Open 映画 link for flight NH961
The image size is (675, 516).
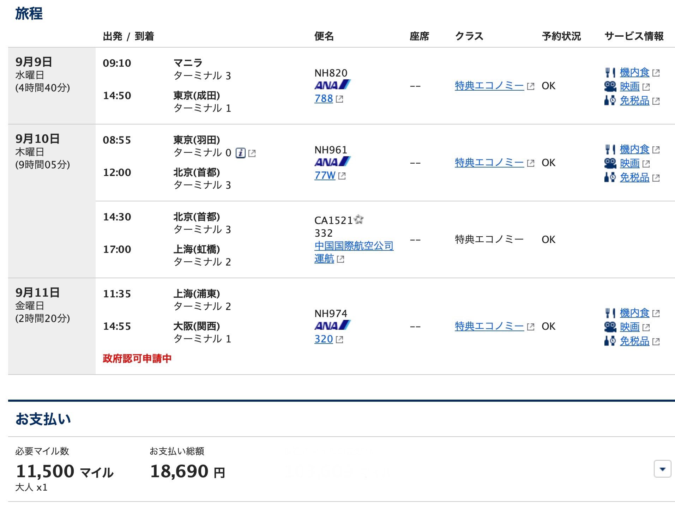click(629, 164)
